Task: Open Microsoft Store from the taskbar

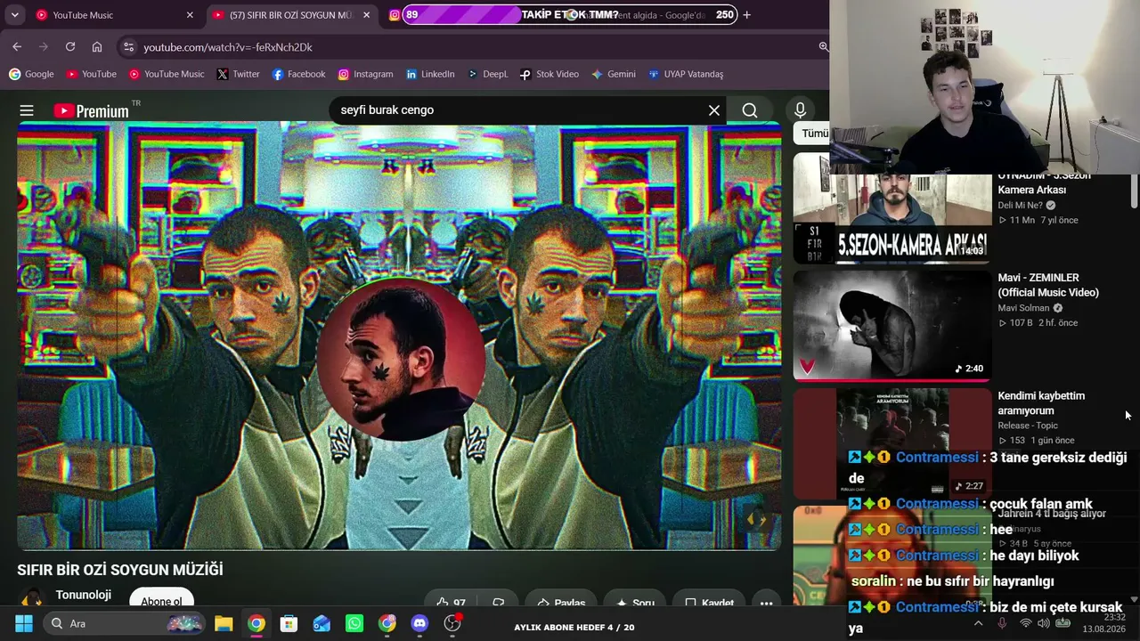Action: [289, 623]
